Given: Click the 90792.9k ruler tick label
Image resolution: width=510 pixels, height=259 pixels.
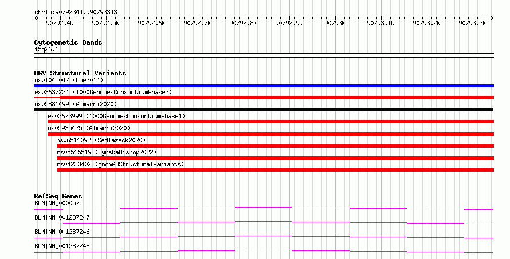Looking at the screenshot, I should (x=289, y=23).
